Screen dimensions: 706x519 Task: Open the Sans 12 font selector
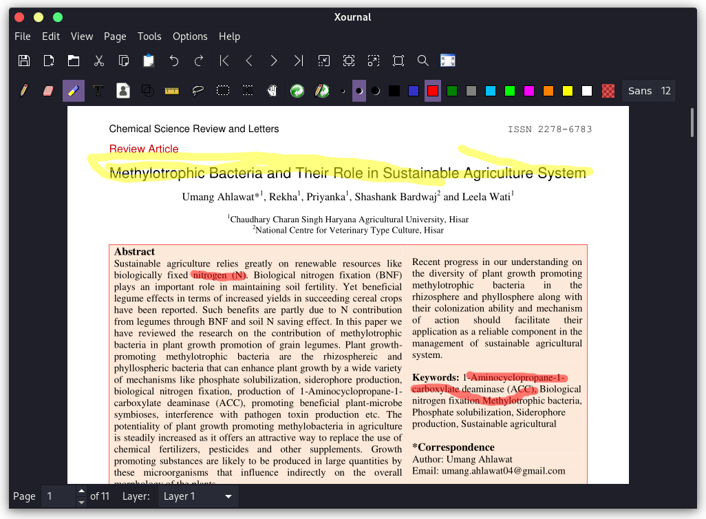pos(649,91)
